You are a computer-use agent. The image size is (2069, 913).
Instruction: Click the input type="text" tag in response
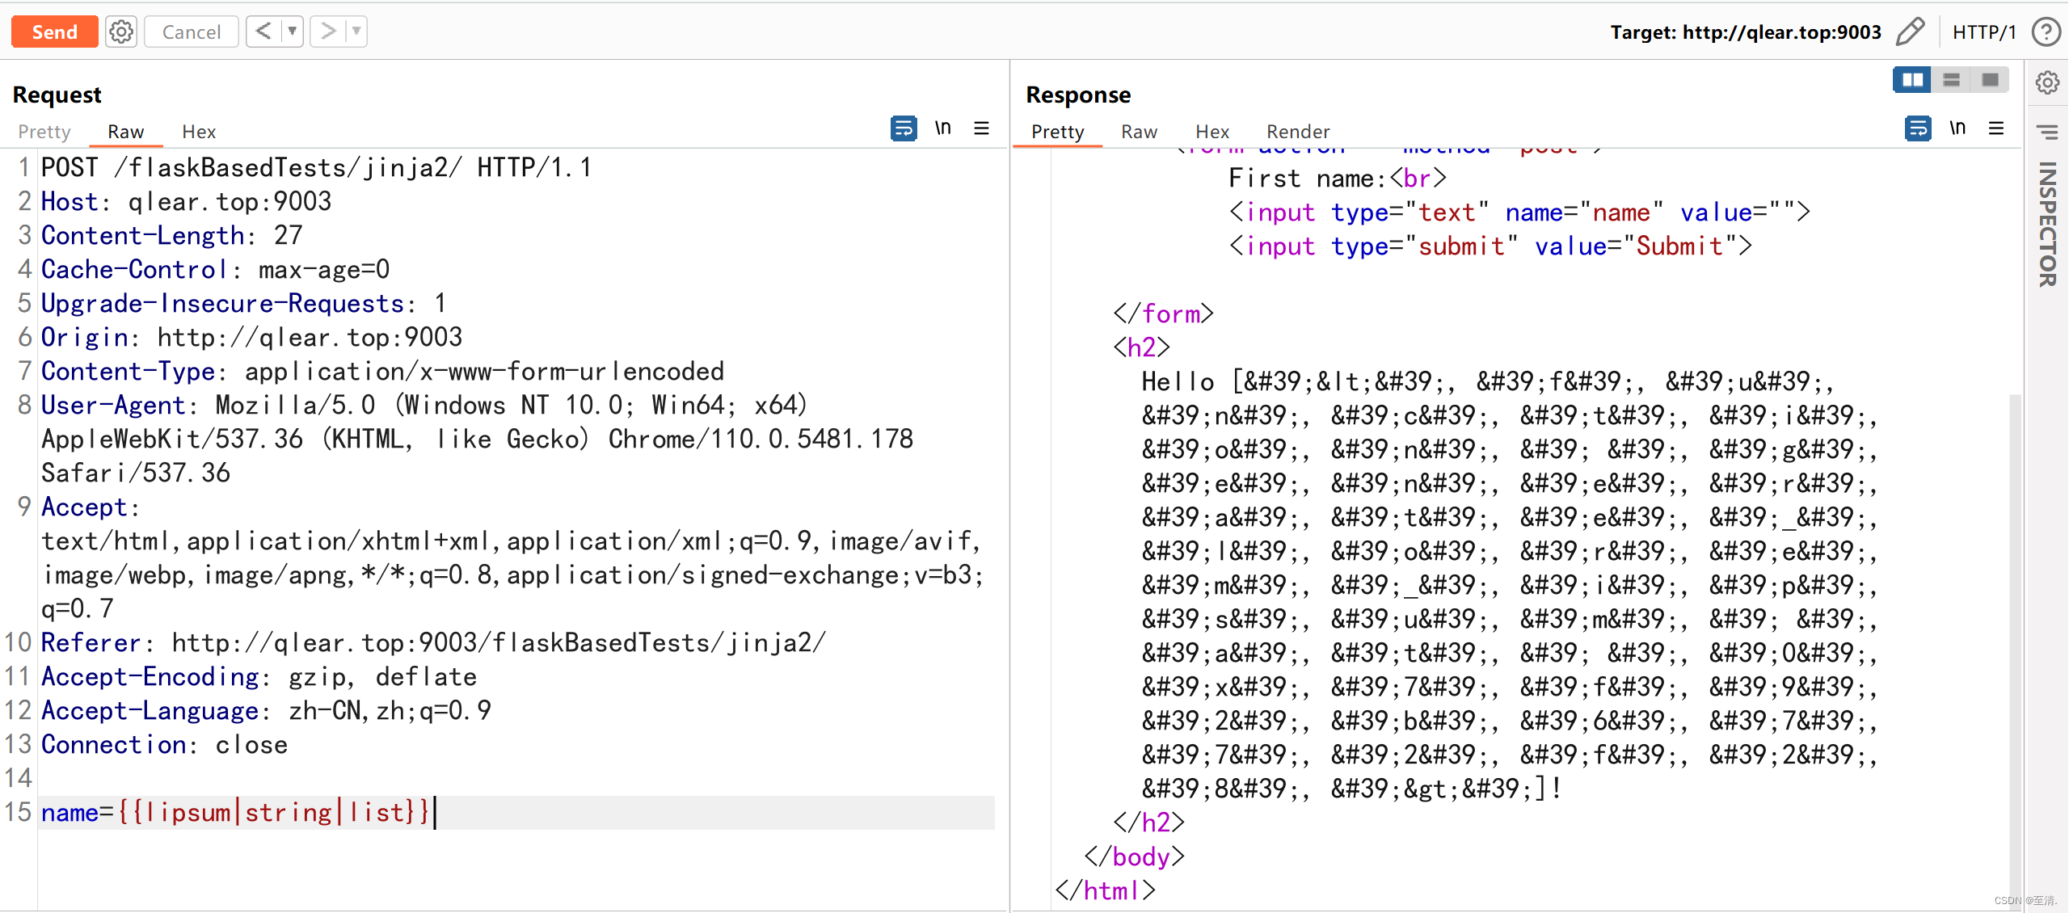(x=1520, y=212)
